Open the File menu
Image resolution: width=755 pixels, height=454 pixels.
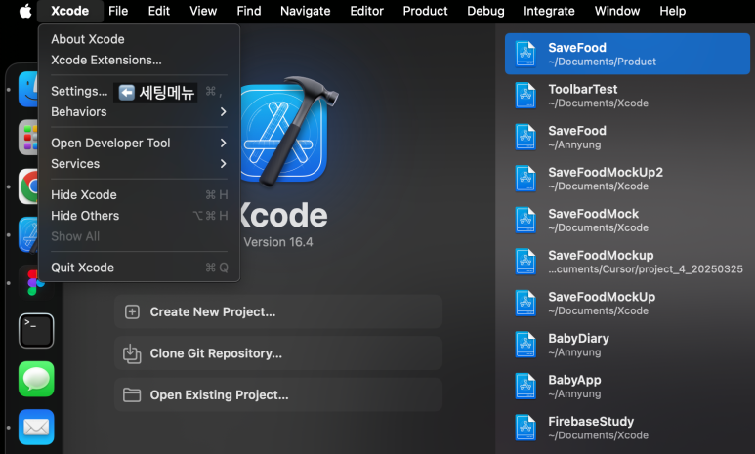click(118, 11)
